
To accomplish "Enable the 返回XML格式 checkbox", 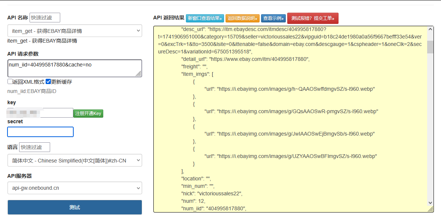I will pos(9,81).
